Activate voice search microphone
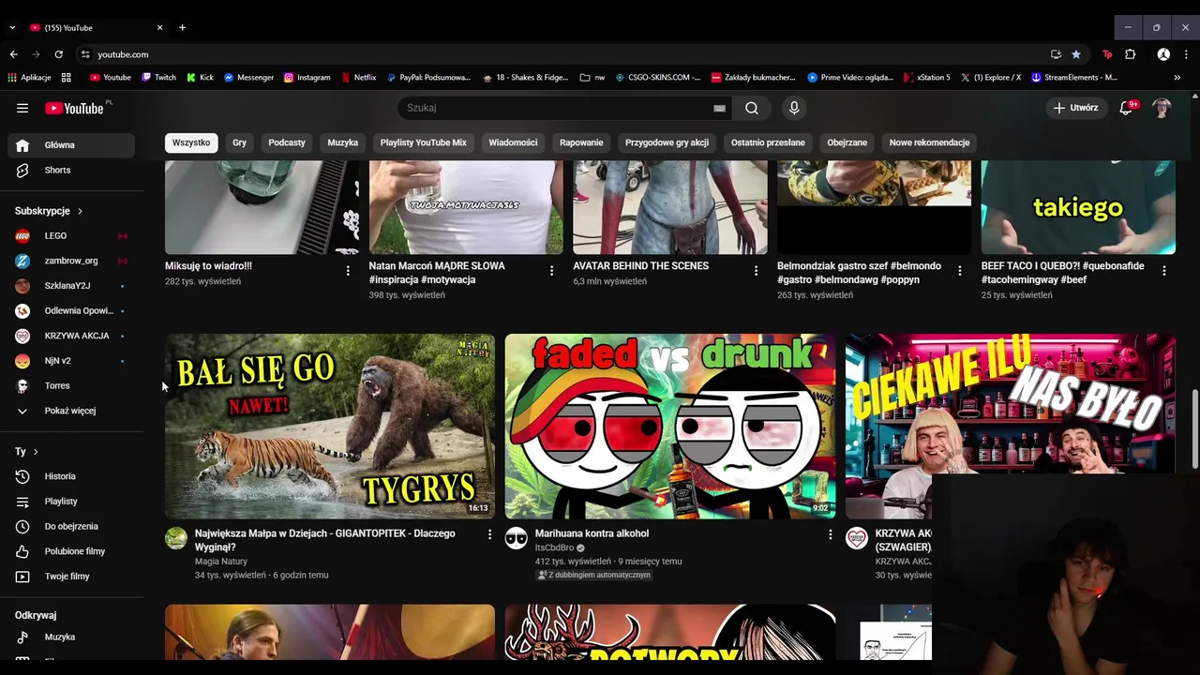Image resolution: width=1200 pixels, height=675 pixels. pyautogui.click(x=794, y=108)
